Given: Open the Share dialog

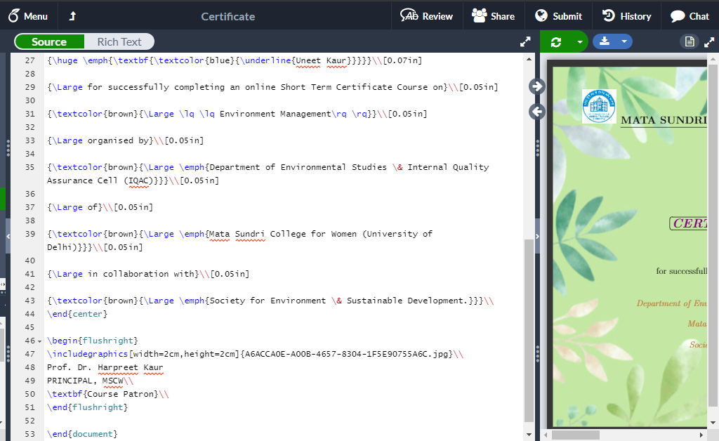Looking at the screenshot, I should pyautogui.click(x=494, y=16).
